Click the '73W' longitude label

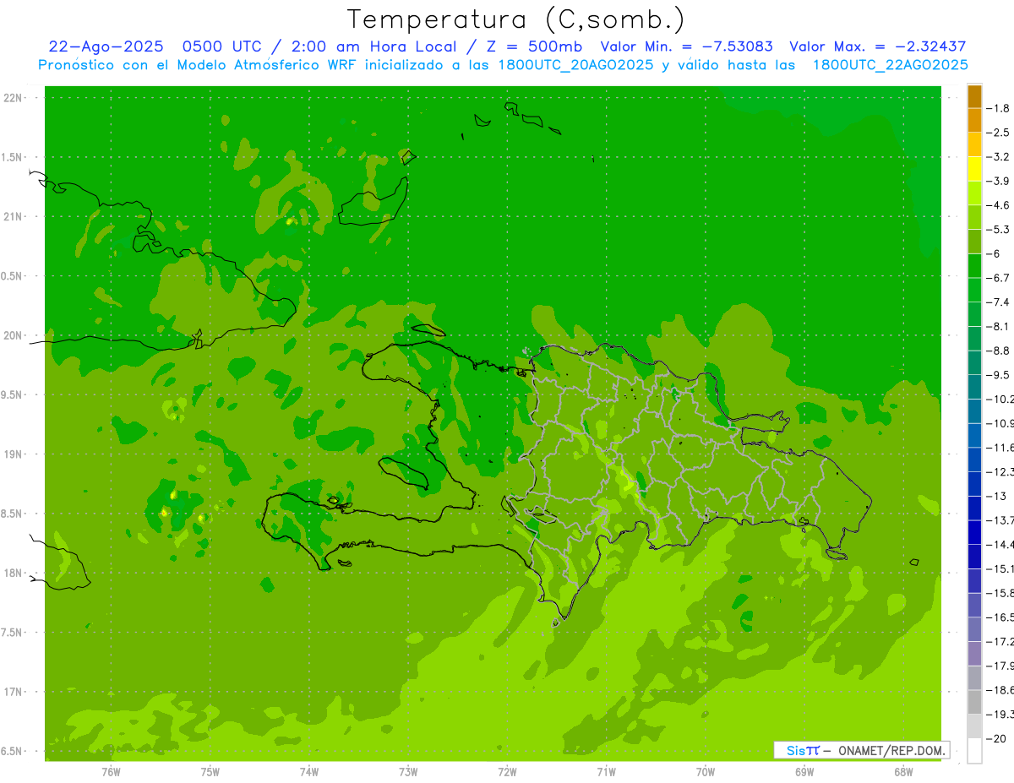[408, 772]
